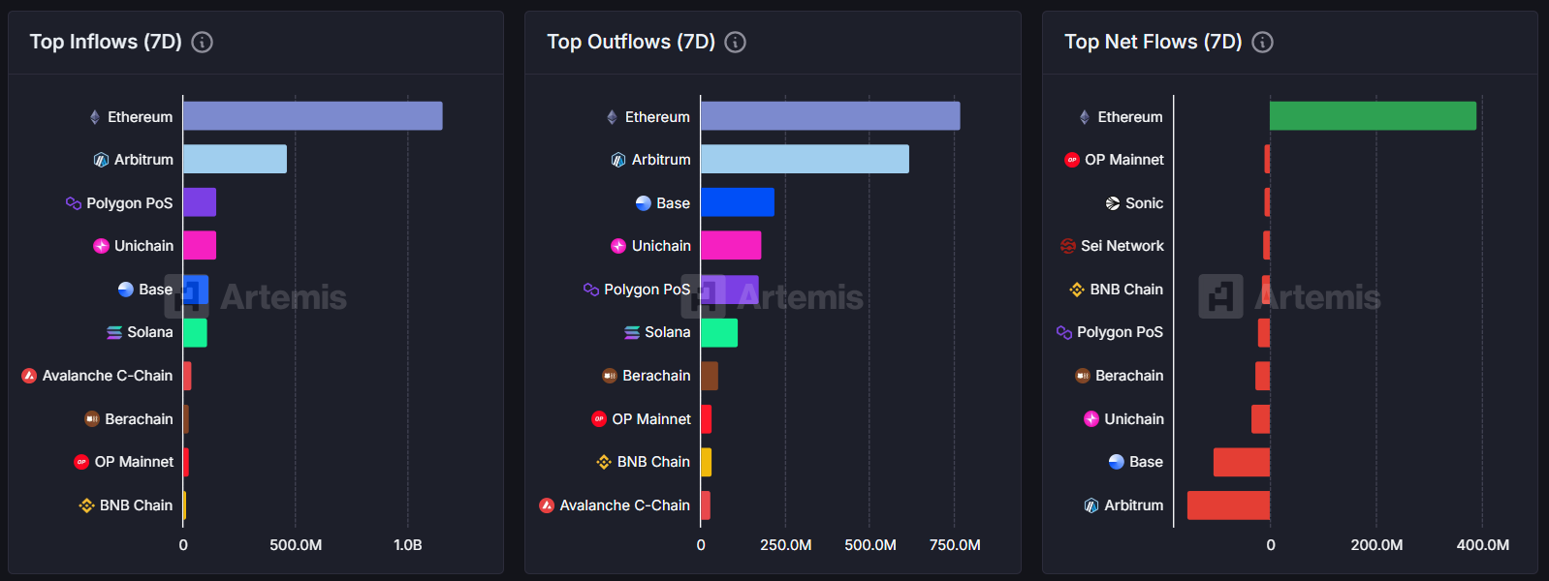Click Berachain logo in Top Inflows chart

point(92,419)
